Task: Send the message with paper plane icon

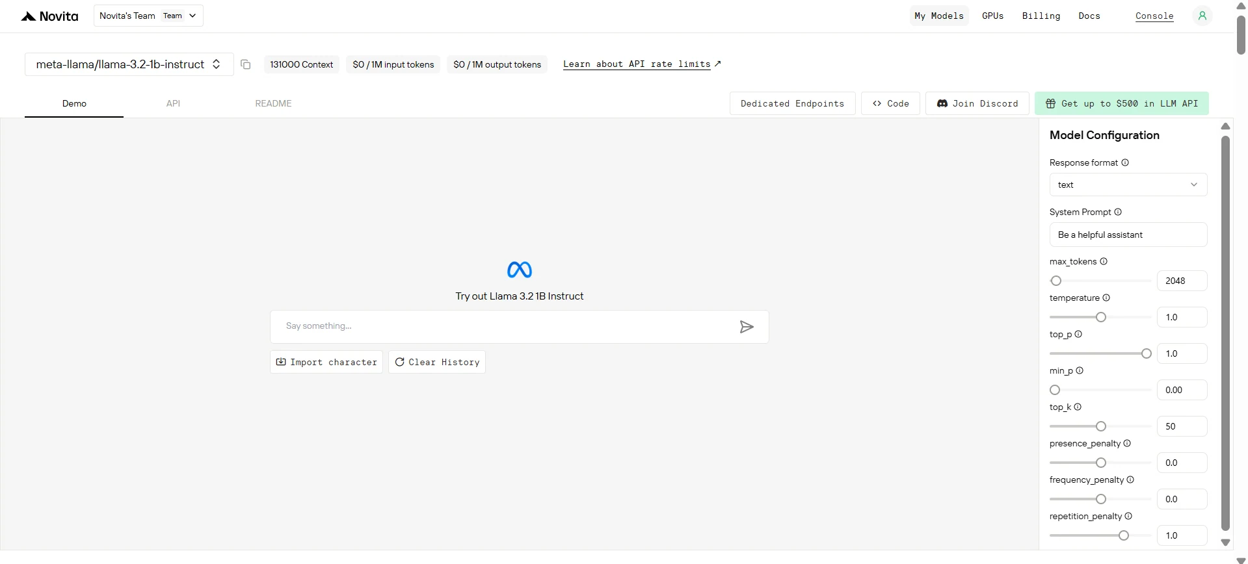Action: click(x=747, y=327)
